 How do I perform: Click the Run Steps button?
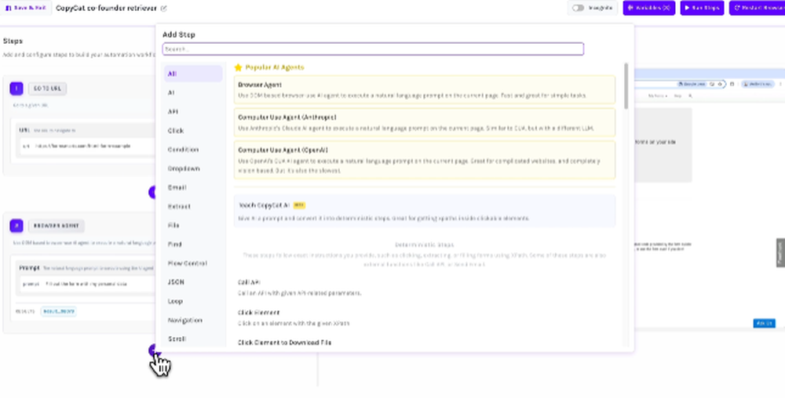click(702, 8)
